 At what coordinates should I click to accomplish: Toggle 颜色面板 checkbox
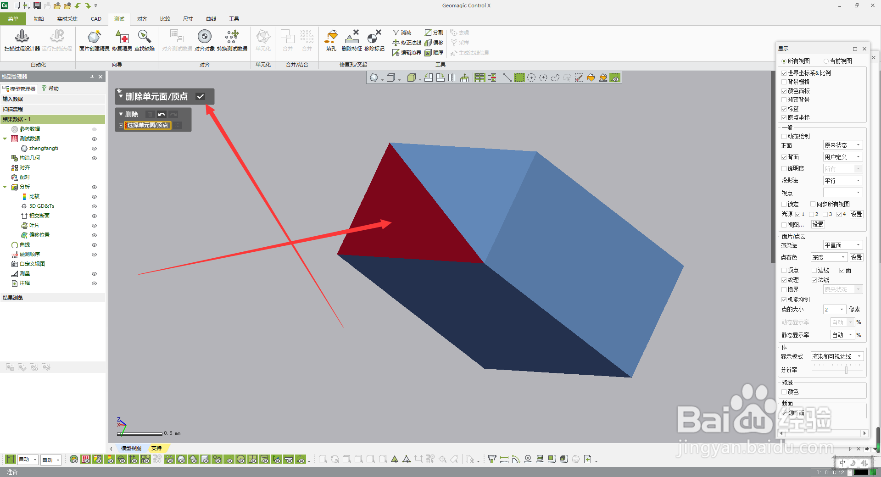(x=784, y=91)
